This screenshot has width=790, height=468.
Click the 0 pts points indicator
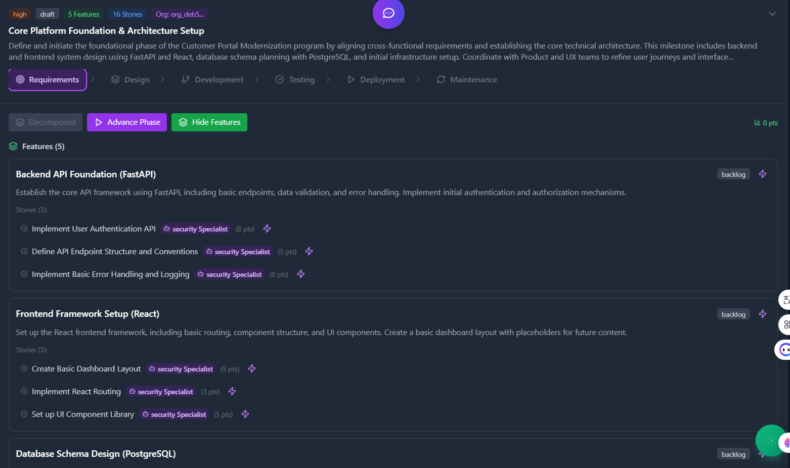tap(766, 123)
